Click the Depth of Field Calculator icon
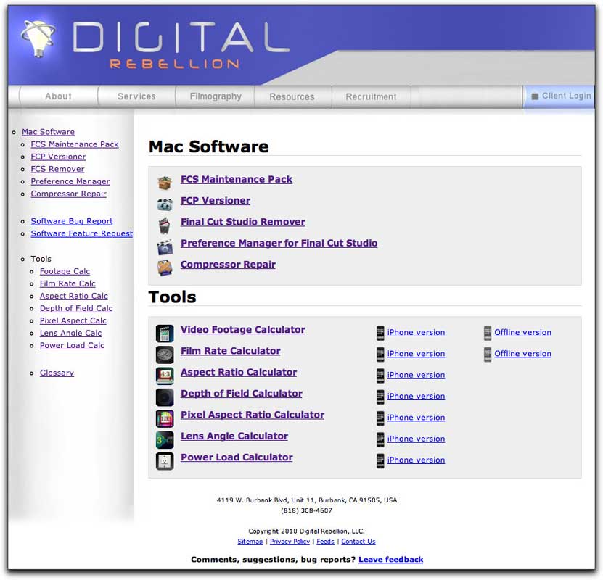 click(165, 397)
